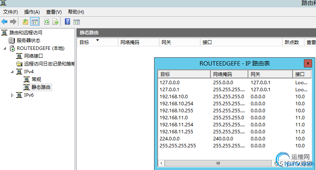Select the 静态路由 tree item

click(x=41, y=87)
